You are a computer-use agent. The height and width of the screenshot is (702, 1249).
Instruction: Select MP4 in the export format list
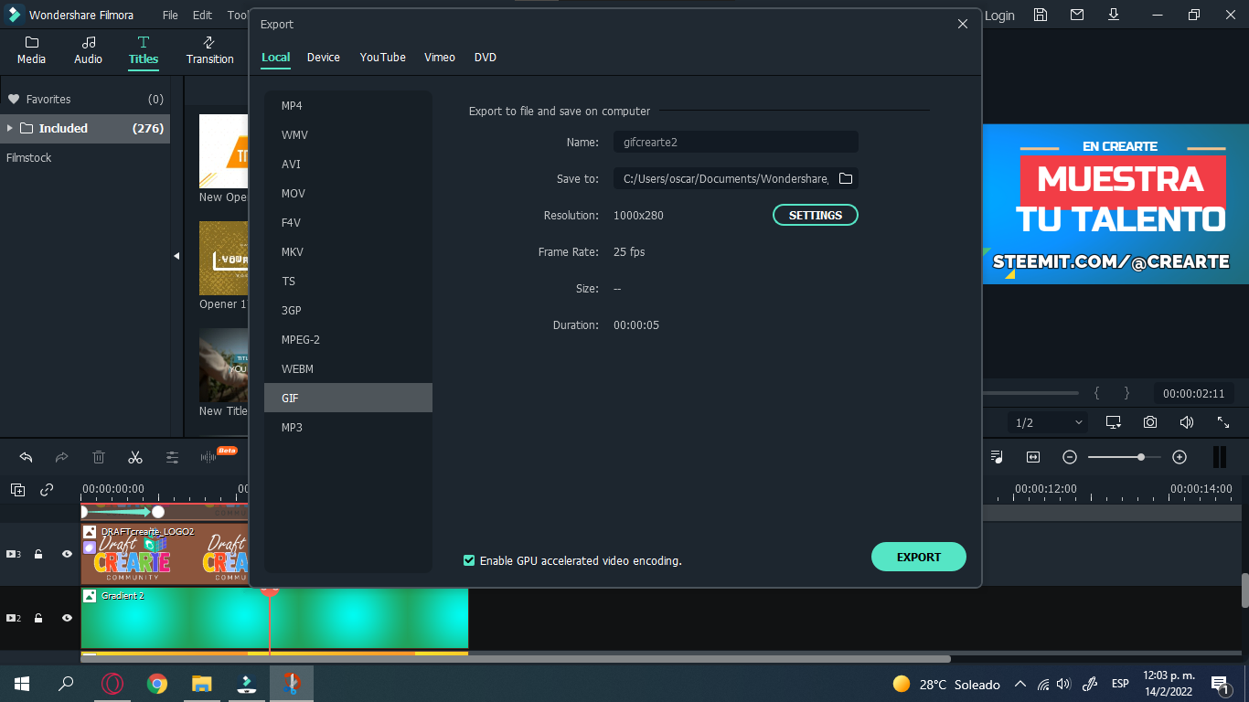point(348,105)
